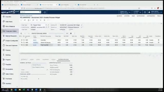The height and width of the screenshot is (92, 164).
Task: Click fit-to-width columns icon in grid toolbar
Action: click(x=67, y=33)
